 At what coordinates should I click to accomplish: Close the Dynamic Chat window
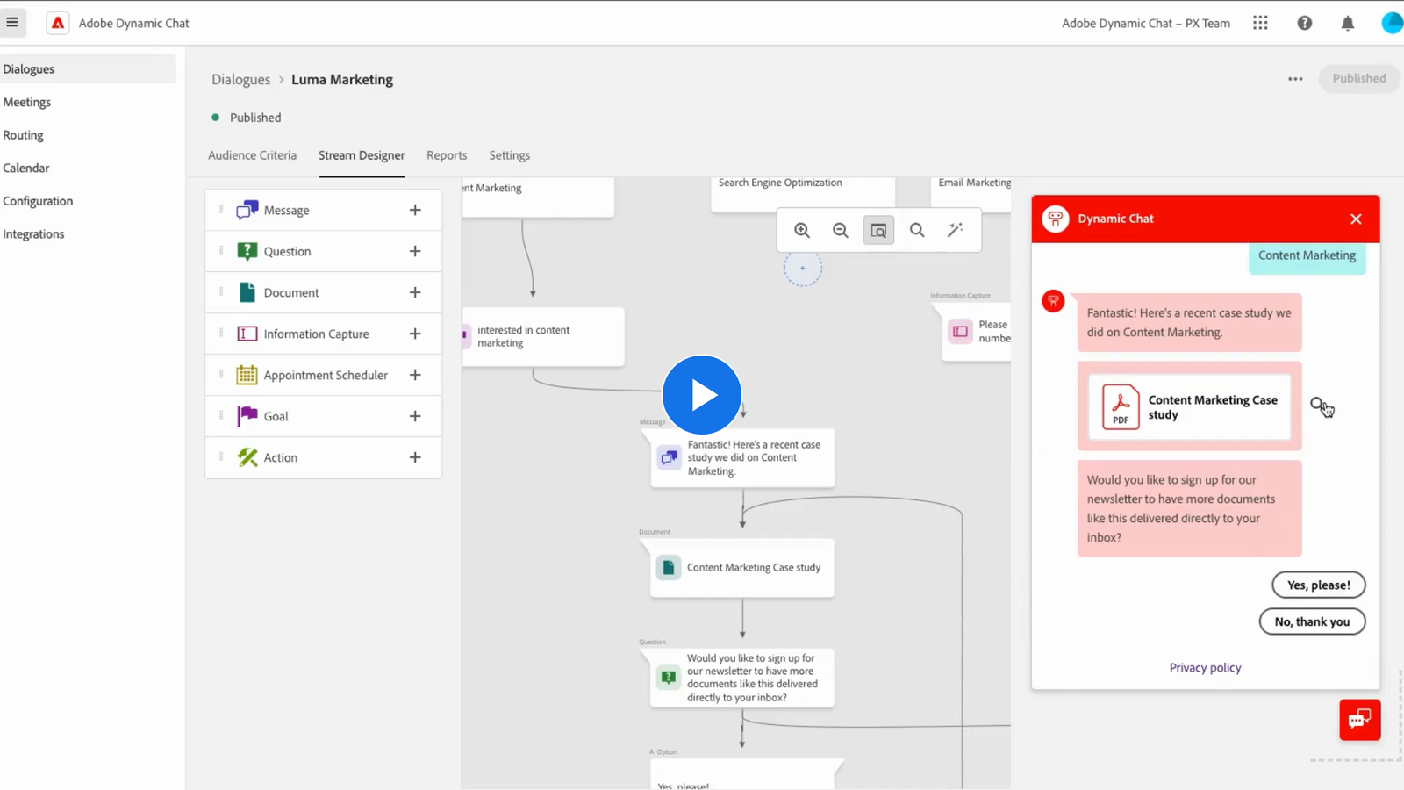tap(1356, 219)
